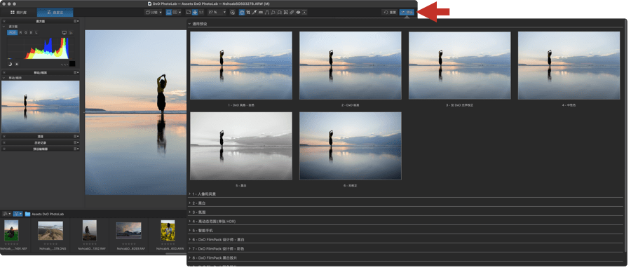
Task: Toggle shadow clipping moon icon
Action: 10,65
